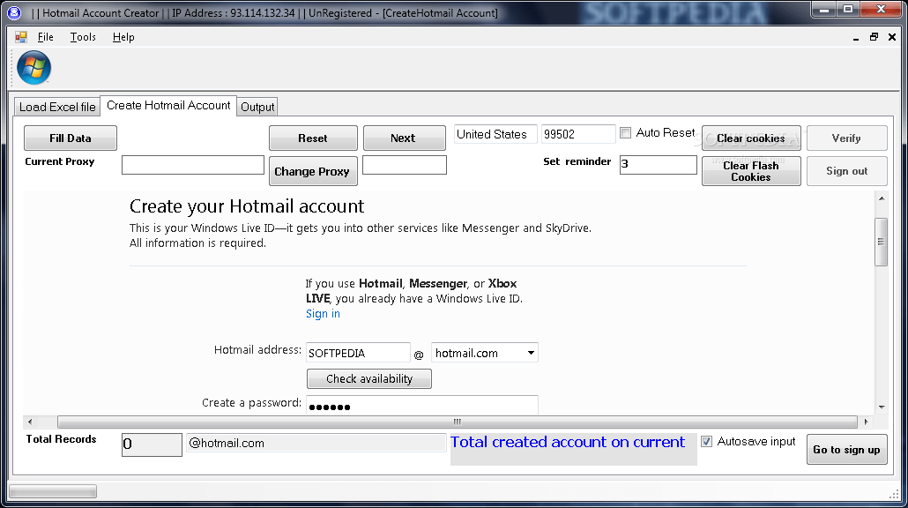
Task: Switch to the Output tab
Action: pos(257,107)
